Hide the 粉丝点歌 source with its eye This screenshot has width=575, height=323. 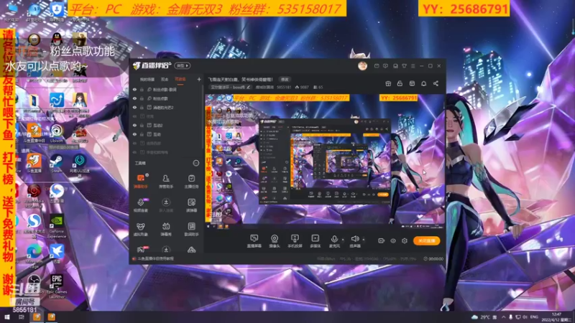[134, 98]
